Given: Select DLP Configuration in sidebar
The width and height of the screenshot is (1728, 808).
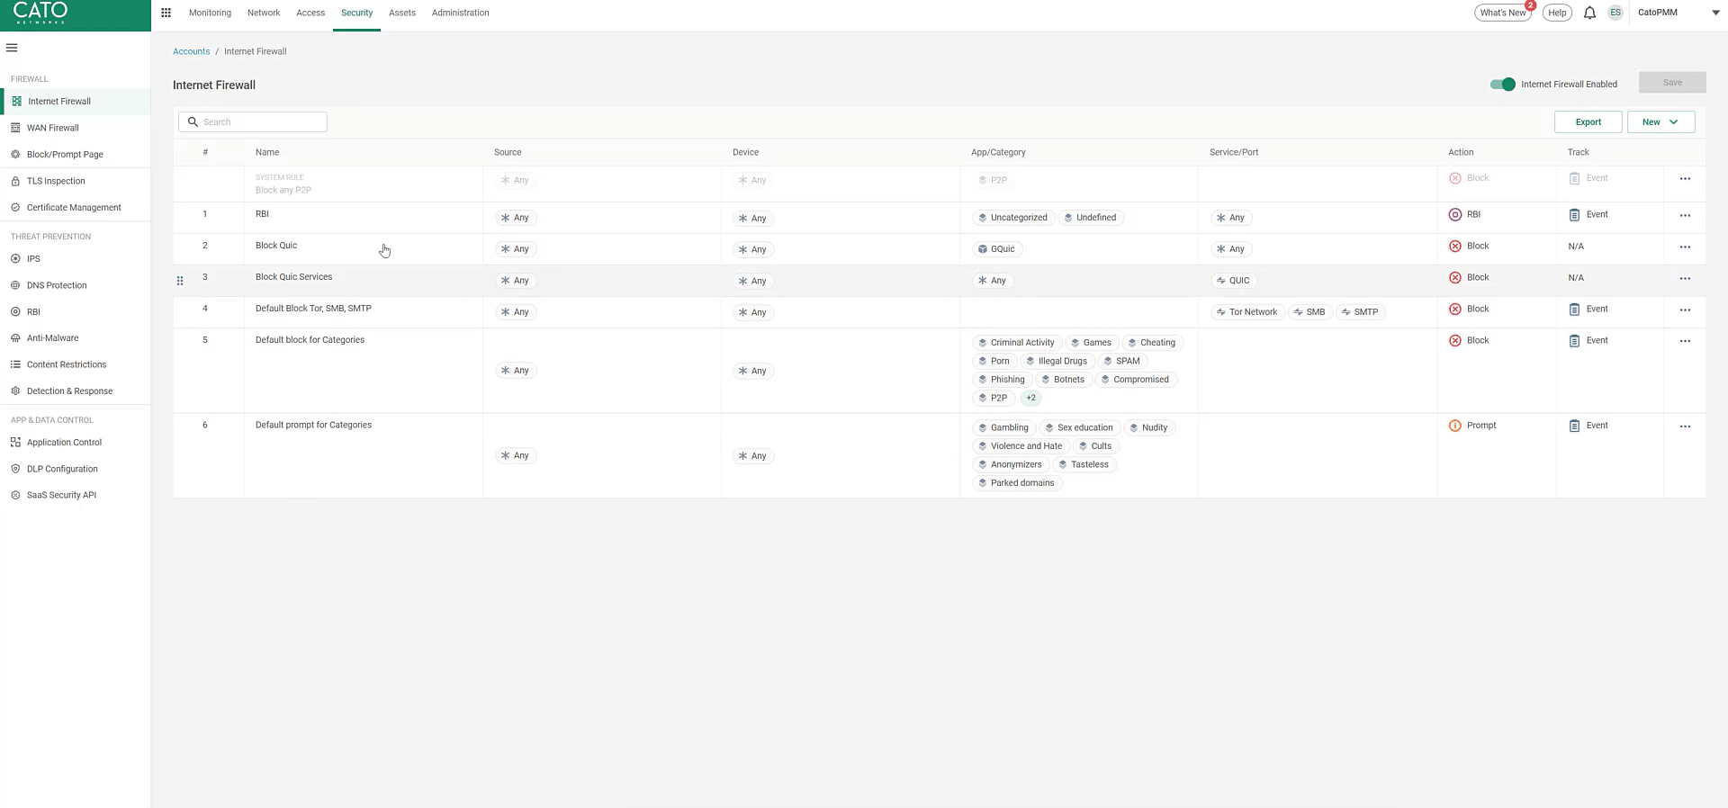Looking at the screenshot, I should tap(62, 469).
